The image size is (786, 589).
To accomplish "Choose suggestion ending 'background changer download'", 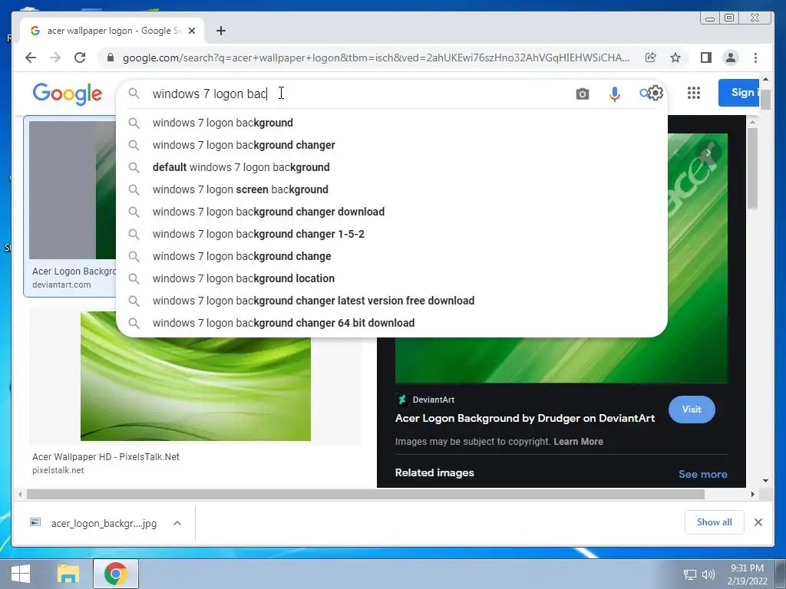I will (x=391, y=212).
